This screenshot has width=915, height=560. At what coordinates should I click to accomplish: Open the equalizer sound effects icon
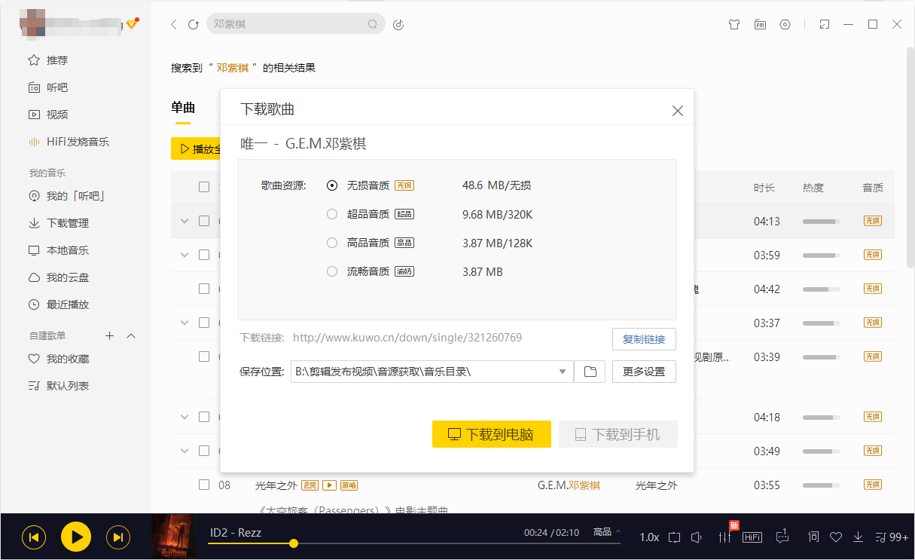pos(725,537)
